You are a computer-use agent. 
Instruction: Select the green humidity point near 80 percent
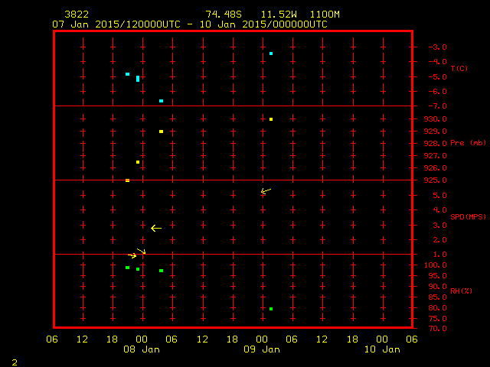pyautogui.click(x=271, y=309)
